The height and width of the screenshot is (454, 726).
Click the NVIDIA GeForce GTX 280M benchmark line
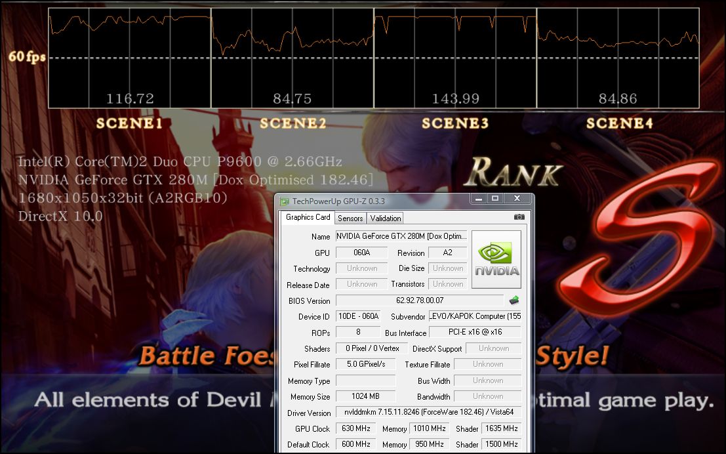pyautogui.click(x=195, y=180)
